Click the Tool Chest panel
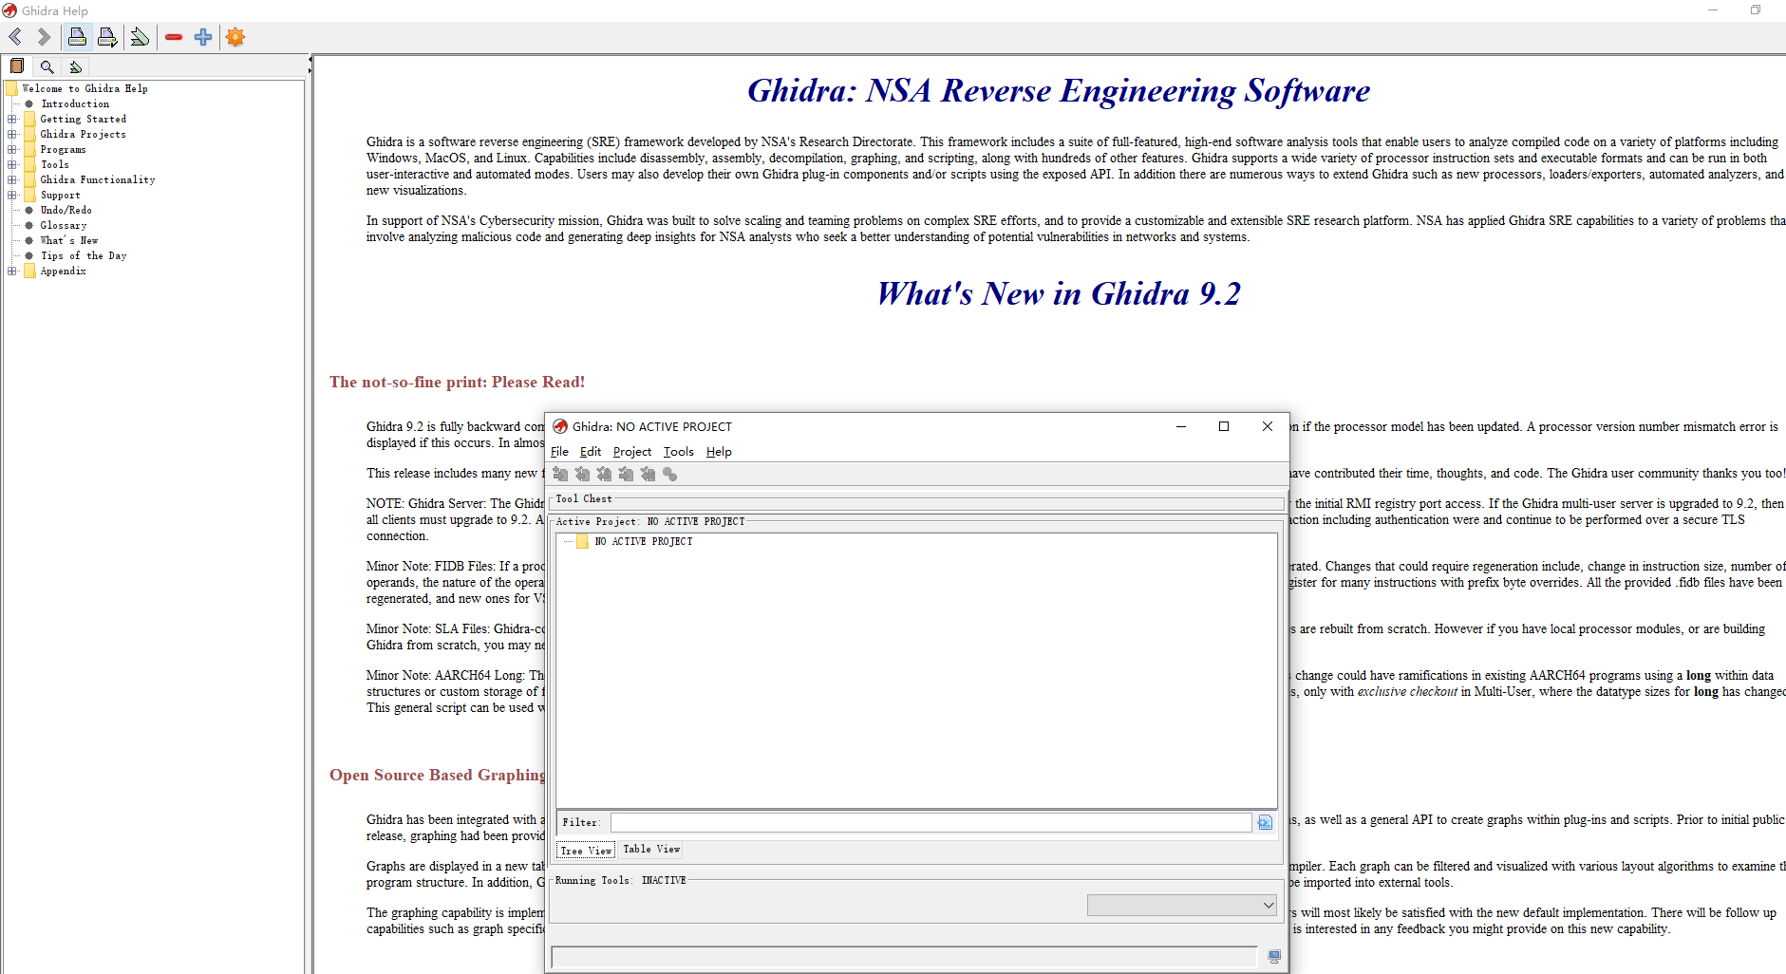 [916, 502]
